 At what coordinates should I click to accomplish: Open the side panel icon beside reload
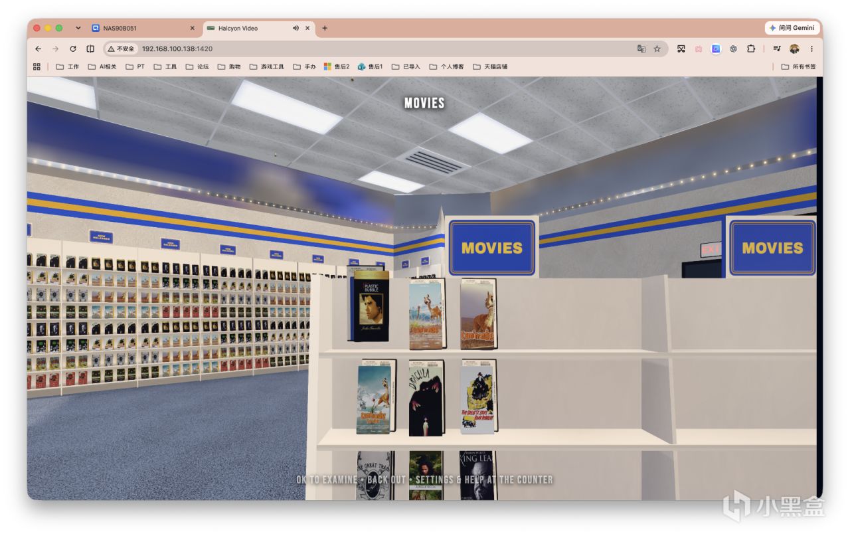pyautogui.click(x=90, y=48)
